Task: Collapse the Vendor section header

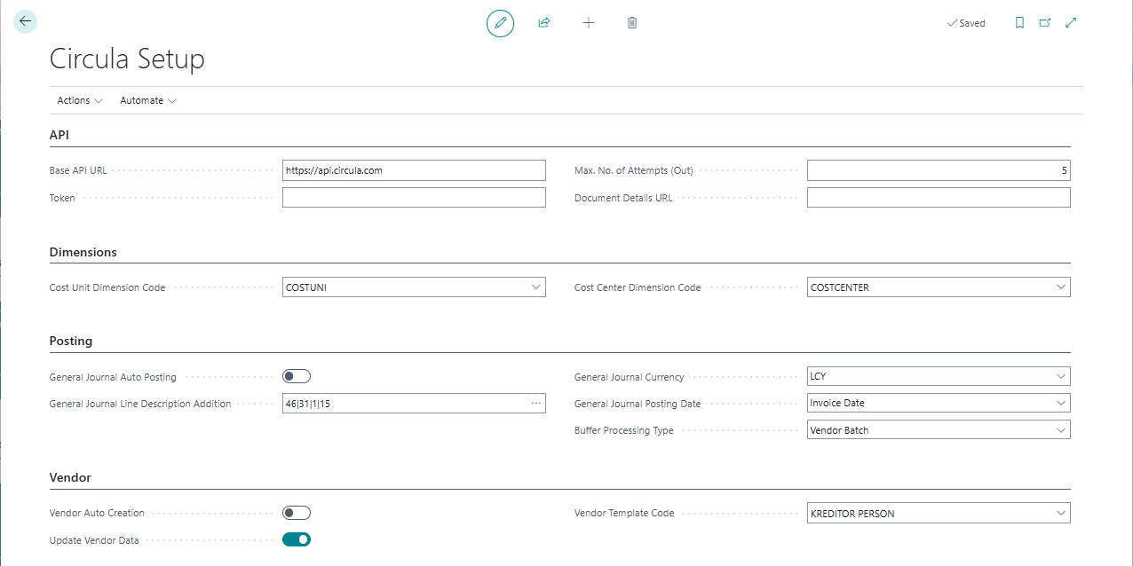Action: [70, 477]
